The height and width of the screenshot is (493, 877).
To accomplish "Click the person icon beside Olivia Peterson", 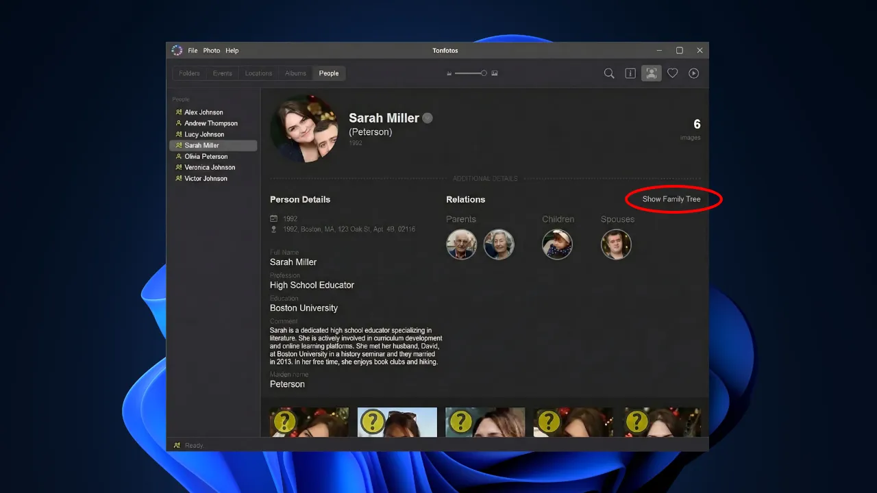I will click(179, 156).
